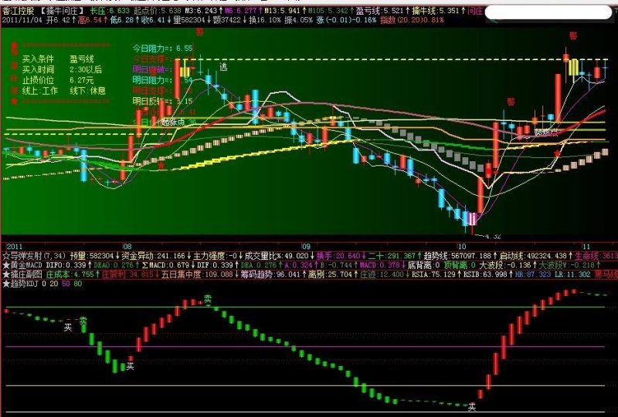Viewport: 618px width, 417px height.
Task: Click the white 逃 marker on chart
Action: 223,67
